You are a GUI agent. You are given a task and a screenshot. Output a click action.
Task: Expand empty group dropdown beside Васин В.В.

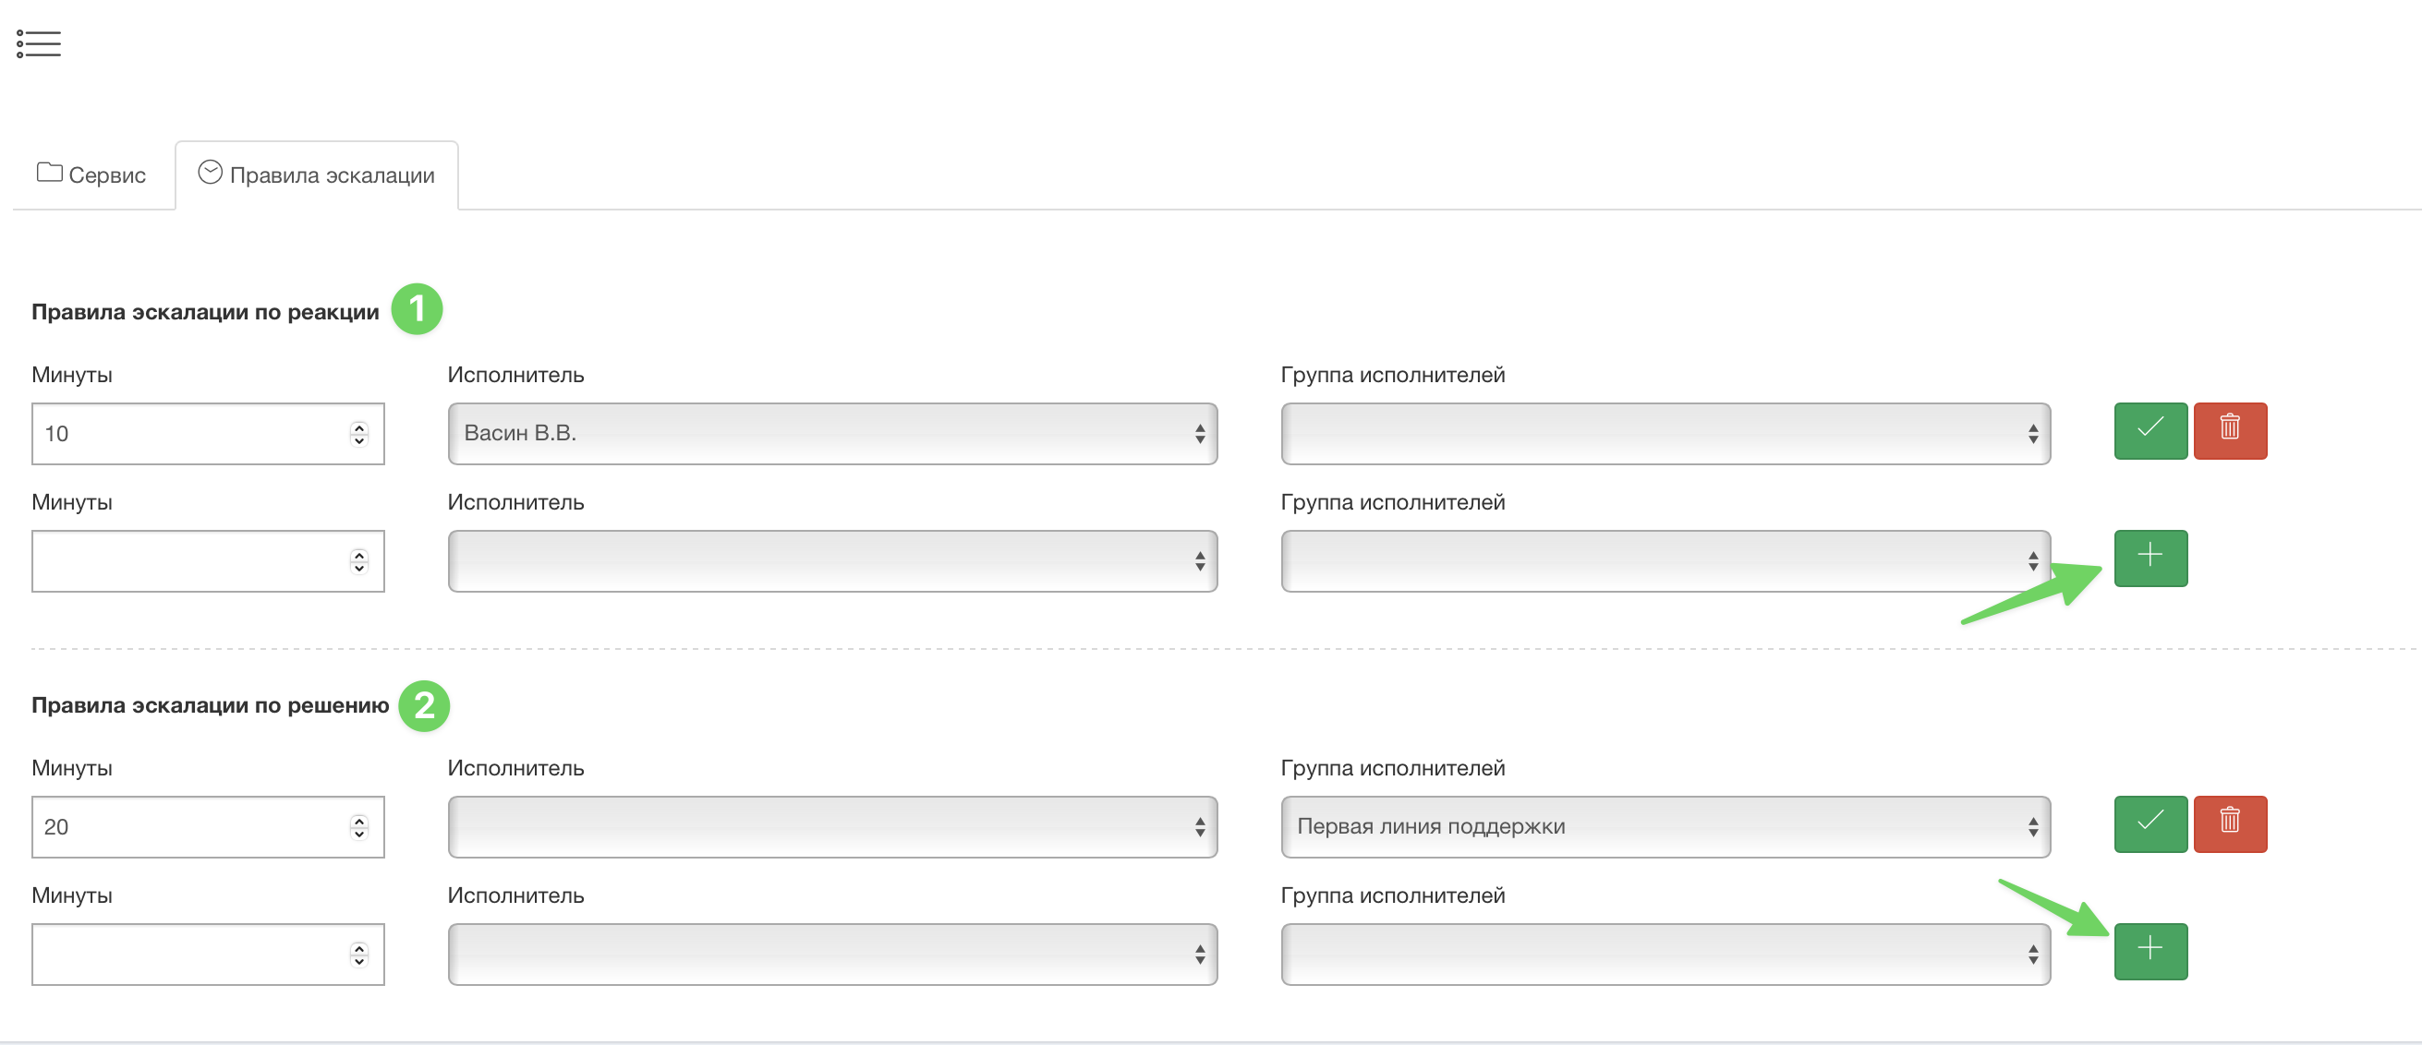tap(1665, 433)
